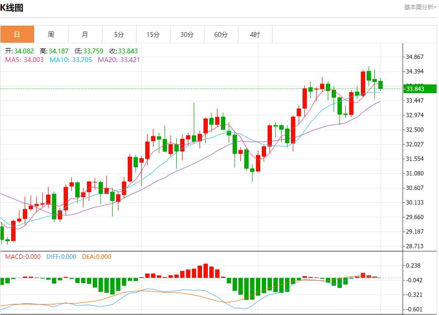Choose the 60分 timeframe tab
The image size is (439, 315).
pos(221,34)
